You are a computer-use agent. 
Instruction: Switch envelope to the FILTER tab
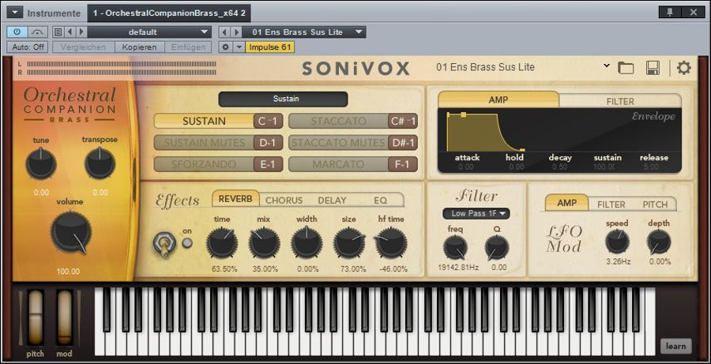tap(620, 101)
